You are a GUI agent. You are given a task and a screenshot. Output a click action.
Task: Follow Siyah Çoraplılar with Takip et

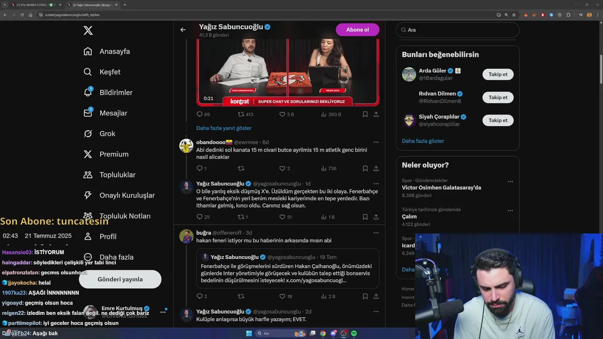[498, 120]
